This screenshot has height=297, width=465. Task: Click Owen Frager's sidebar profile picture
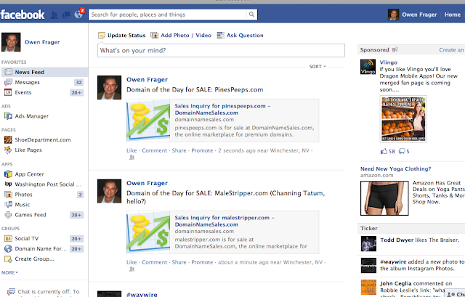point(11,42)
